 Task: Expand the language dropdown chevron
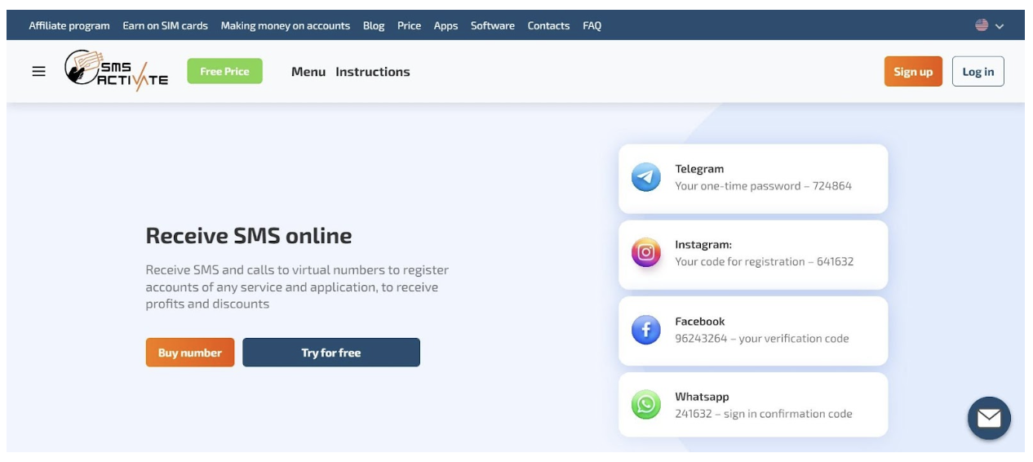pos(1000,26)
